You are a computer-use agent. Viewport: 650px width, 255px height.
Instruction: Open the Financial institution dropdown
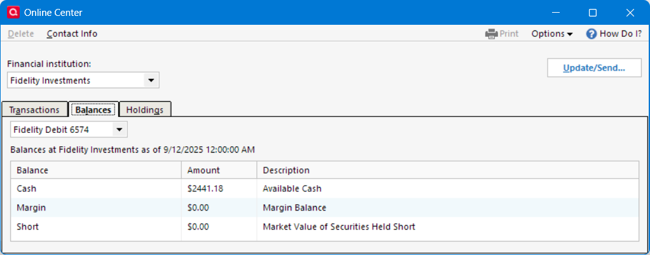(x=83, y=80)
